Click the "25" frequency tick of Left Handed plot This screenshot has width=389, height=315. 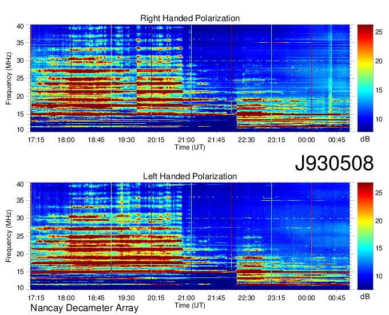[20, 236]
